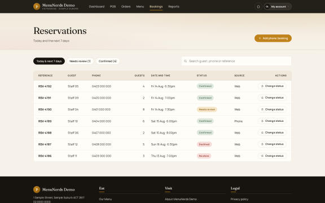325x203 pixels.
Task: Click the Needs review status badge
Action: tap(207, 109)
